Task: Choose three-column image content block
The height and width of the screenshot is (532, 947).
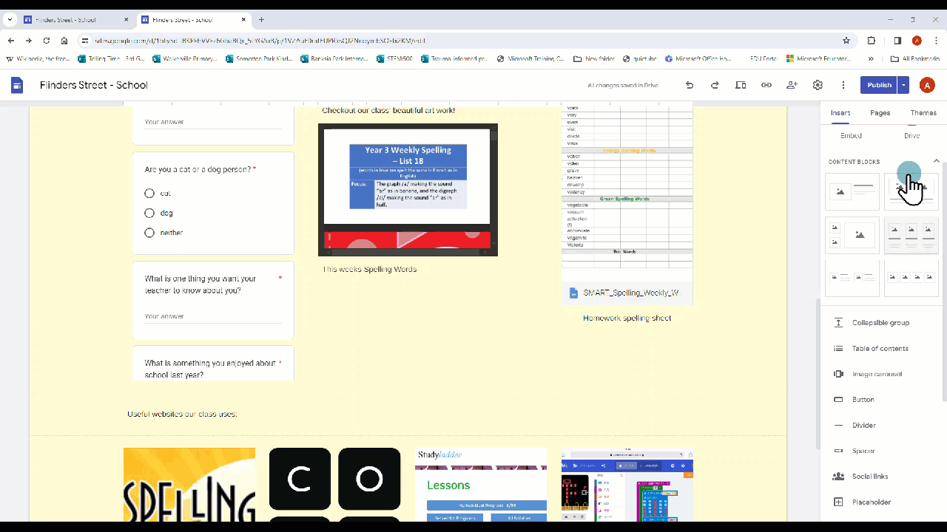Action: 911,235
